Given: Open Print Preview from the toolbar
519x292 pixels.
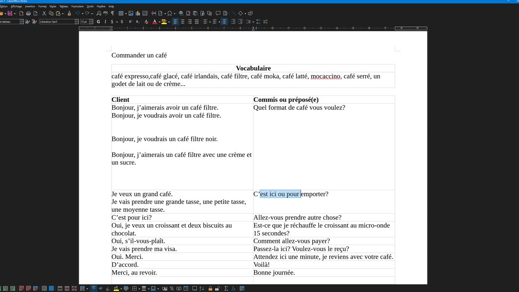Looking at the screenshot, I should [x=35, y=13].
